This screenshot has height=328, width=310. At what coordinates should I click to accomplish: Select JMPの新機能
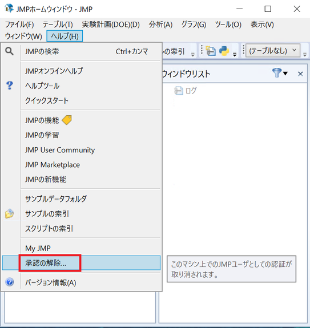(x=81, y=180)
